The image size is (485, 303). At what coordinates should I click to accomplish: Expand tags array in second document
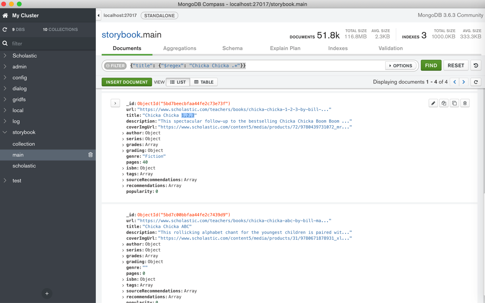123,285
